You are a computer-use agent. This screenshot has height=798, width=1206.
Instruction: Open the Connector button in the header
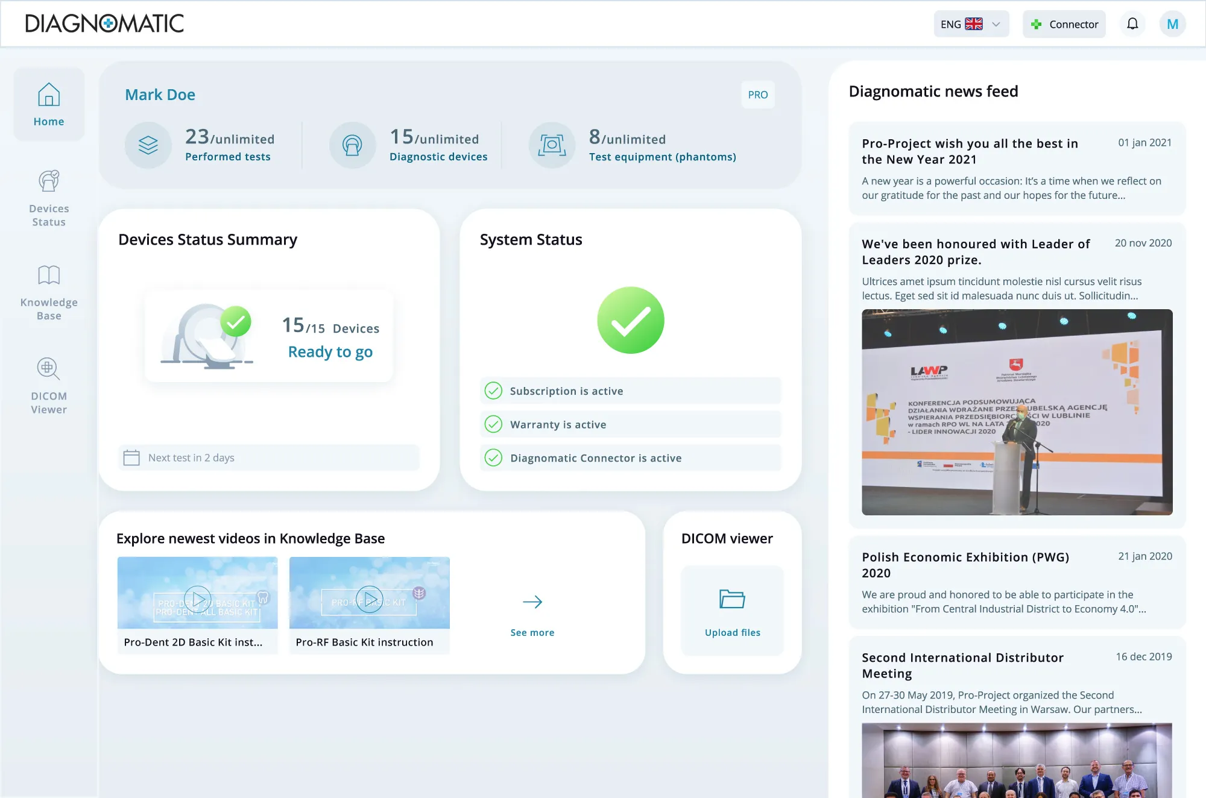point(1064,24)
